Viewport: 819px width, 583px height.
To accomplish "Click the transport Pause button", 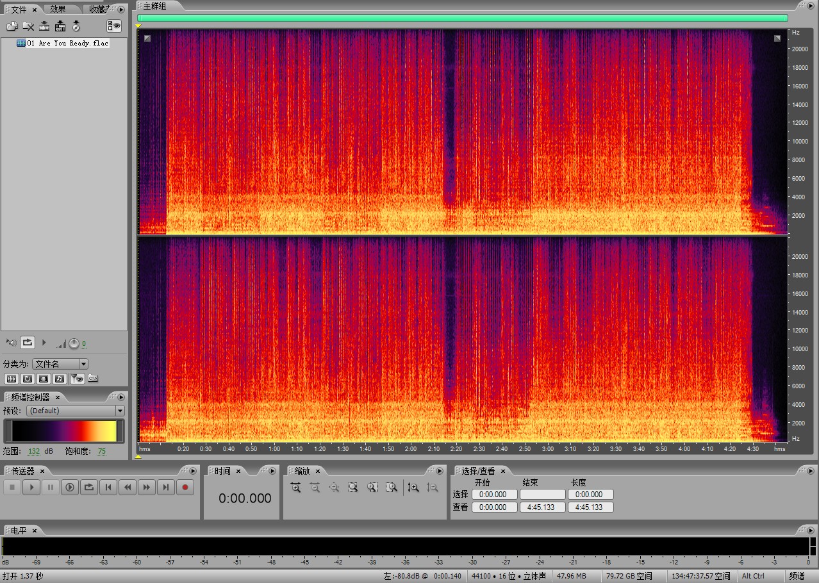I will click(50, 488).
